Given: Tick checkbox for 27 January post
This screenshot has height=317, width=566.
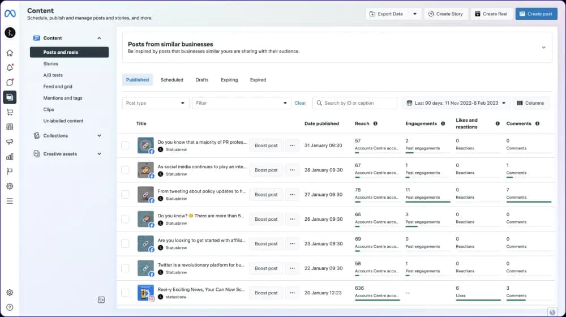Looking at the screenshot, I should tap(125, 195).
